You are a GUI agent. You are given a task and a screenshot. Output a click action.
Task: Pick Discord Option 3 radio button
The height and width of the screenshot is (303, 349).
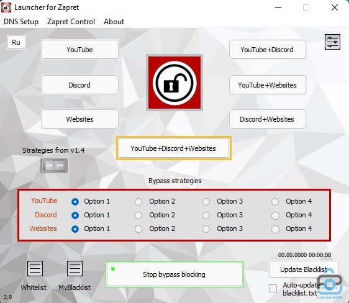pyautogui.click(x=206, y=215)
